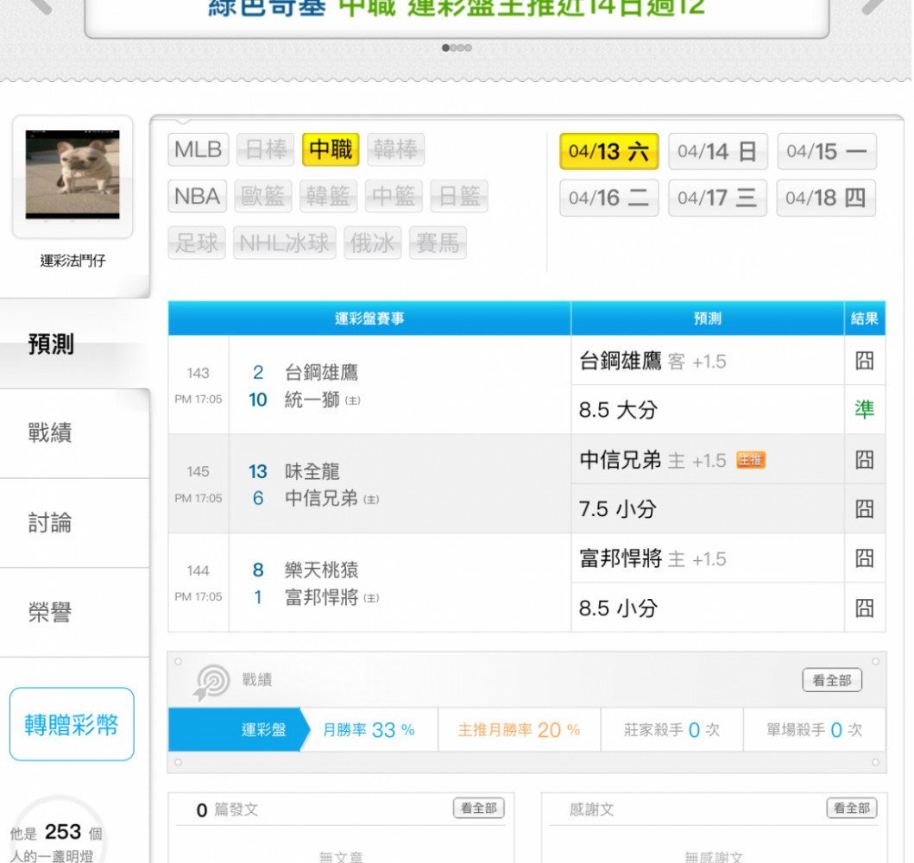Choose the 賽馬 category
Screen dimensions: 914x863
pyautogui.click(x=438, y=243)
